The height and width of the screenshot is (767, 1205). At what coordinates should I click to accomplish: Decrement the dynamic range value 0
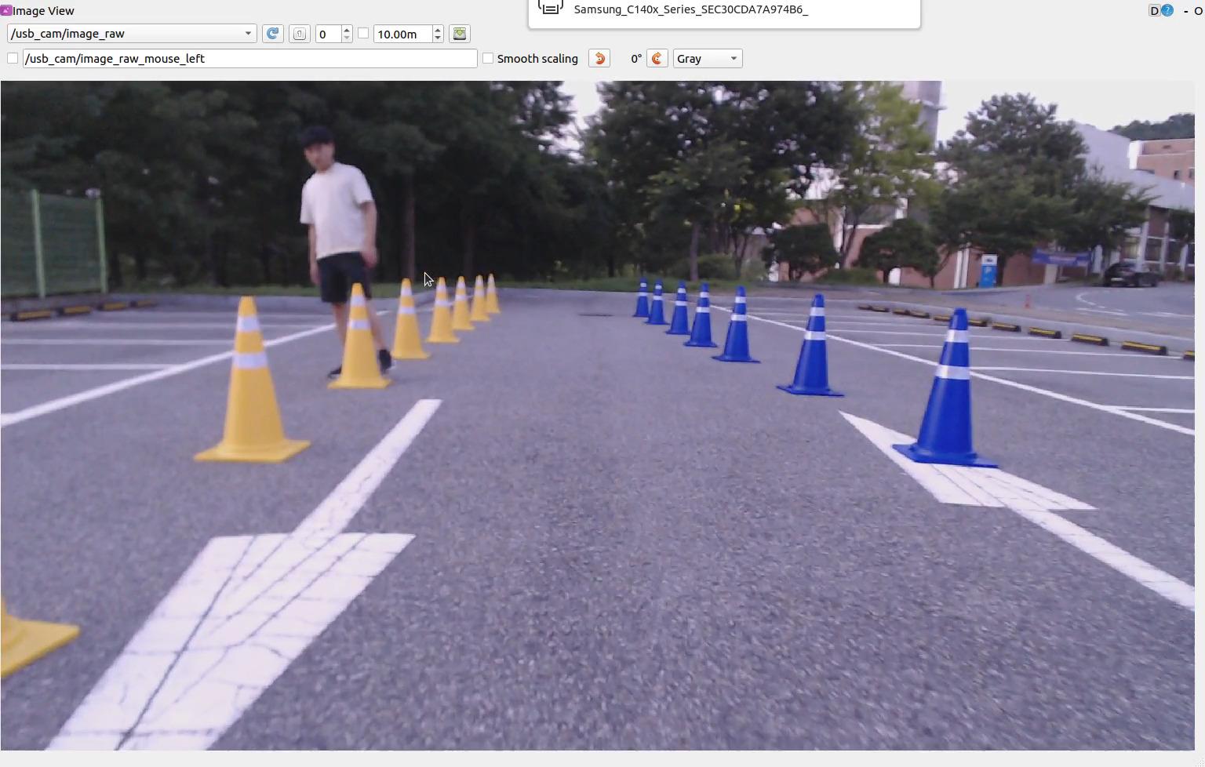(347, 38)
